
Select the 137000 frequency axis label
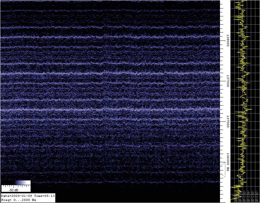(x=228, y=123)
